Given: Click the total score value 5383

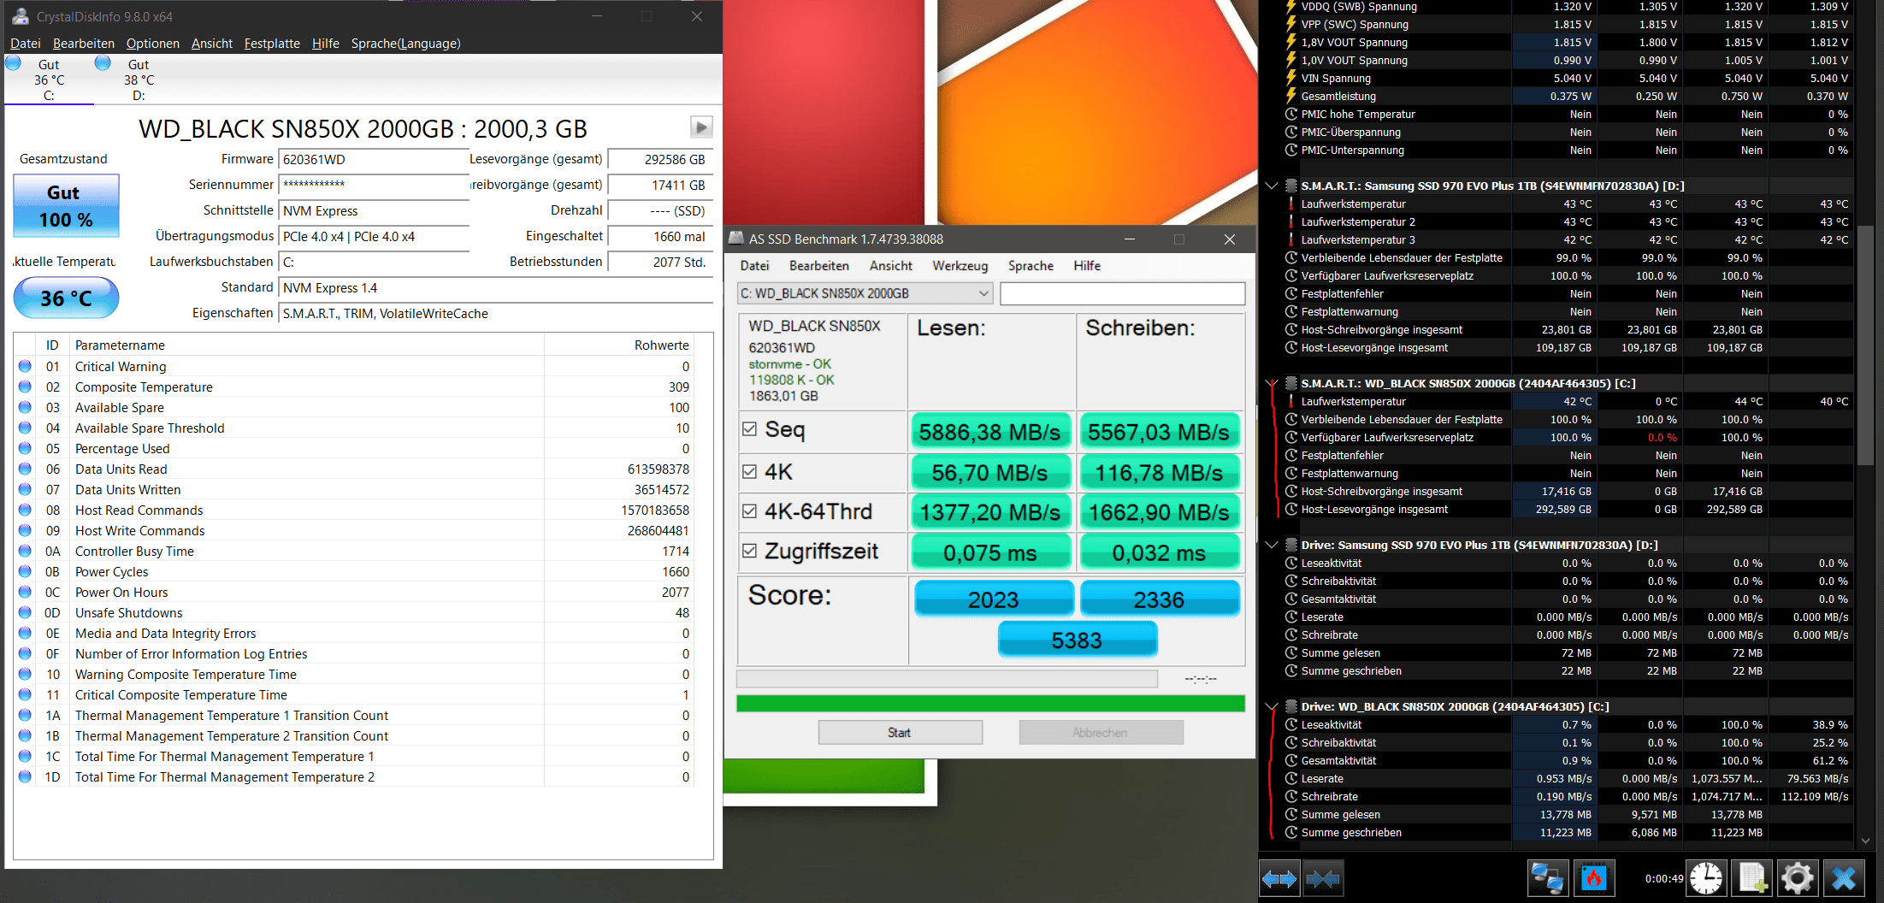Looking at the screenshot, I should tap(1077, 640).
